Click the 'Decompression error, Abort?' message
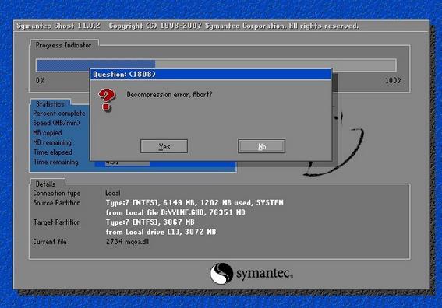Image resolution: width=442 pixels, height=308 pixels. (169, 95)
